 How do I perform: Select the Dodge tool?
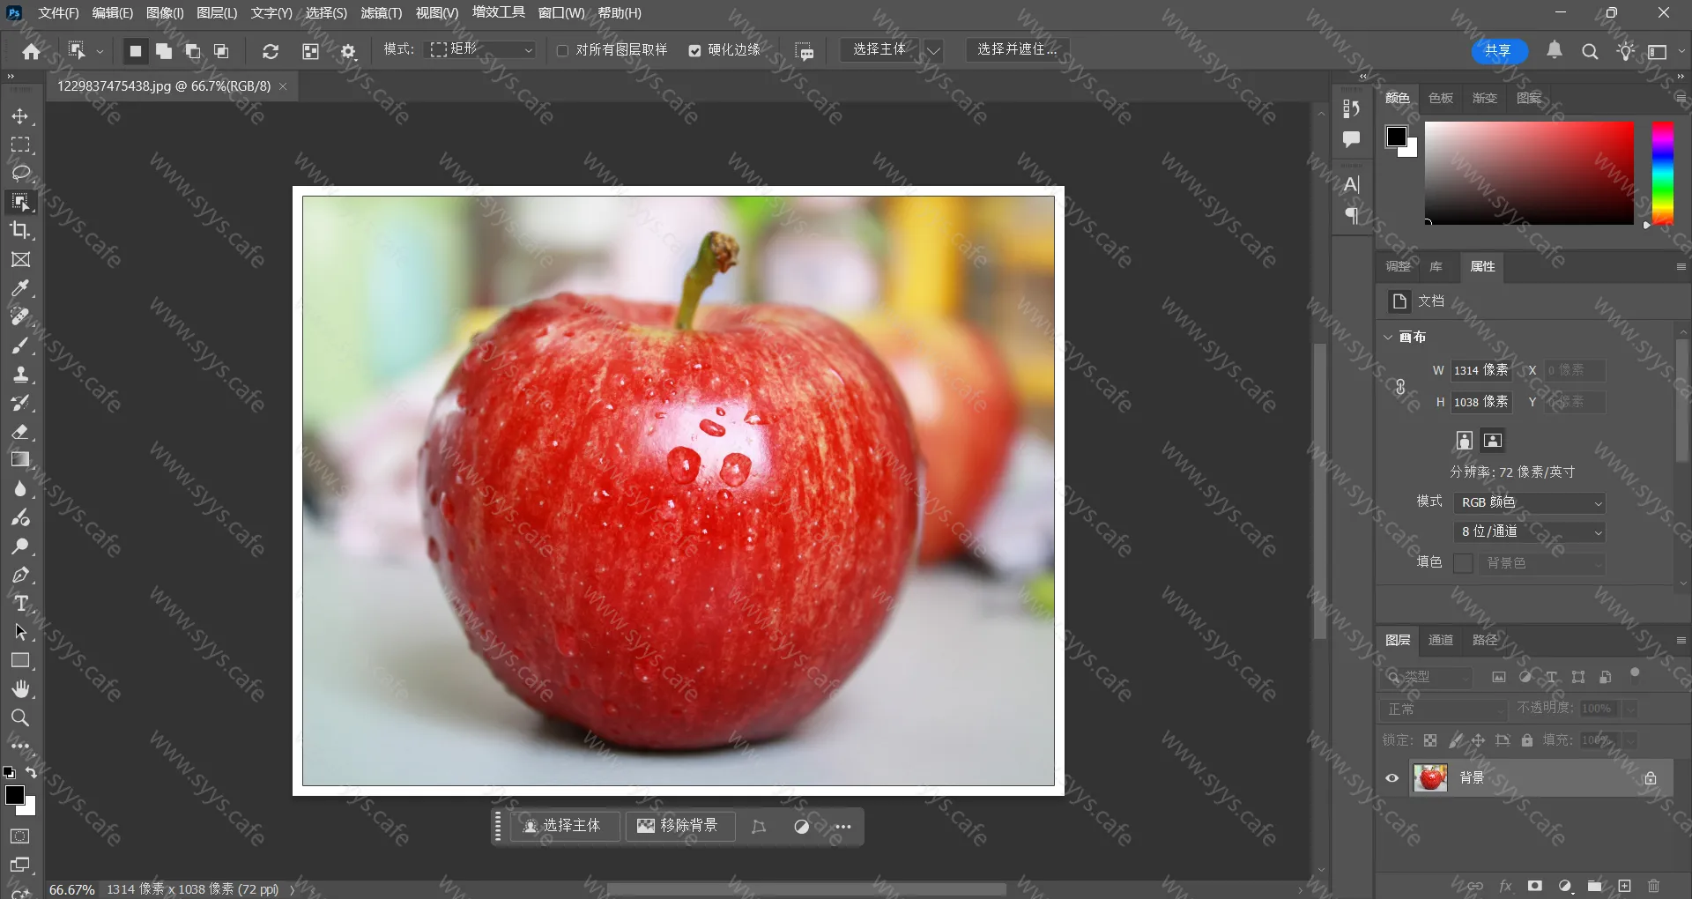pos(20,546)
